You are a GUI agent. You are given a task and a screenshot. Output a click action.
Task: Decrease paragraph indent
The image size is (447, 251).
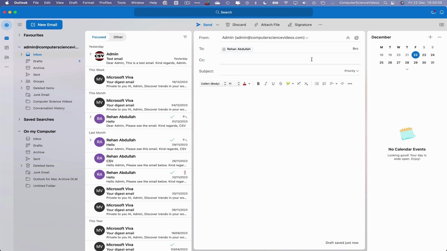342,84
